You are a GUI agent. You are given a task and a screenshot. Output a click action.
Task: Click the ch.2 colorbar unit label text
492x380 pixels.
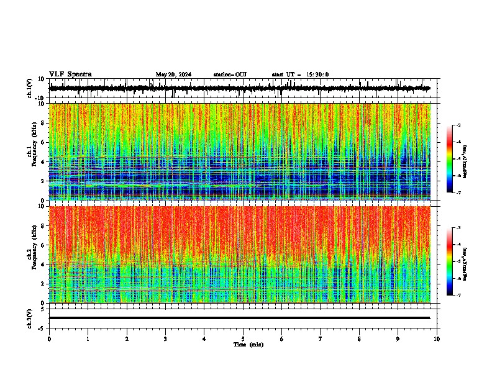465,264
